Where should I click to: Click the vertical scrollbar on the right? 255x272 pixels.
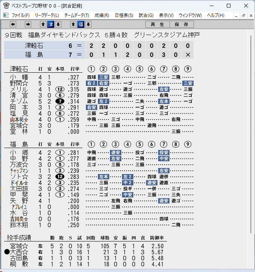(x=251, y=134)
